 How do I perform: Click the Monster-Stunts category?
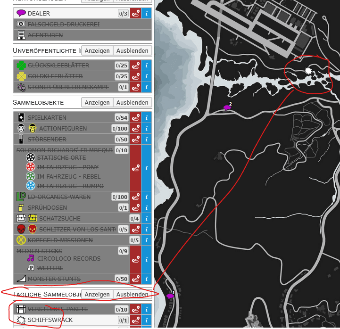[x=72, y=279]
